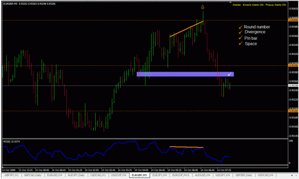299x179 pixels.
Task: Select the AUDUSD,H4 chart tab
Action: click(x=202, y=175)
